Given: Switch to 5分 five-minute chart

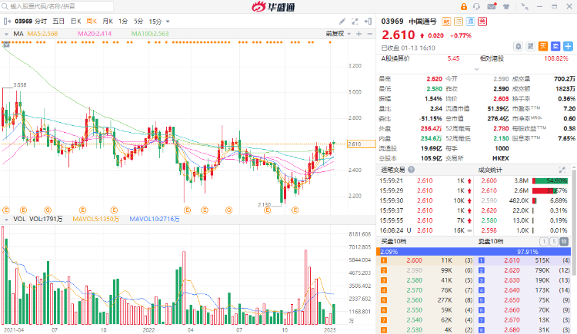Looking at the screenshot, I should [138, 21].
